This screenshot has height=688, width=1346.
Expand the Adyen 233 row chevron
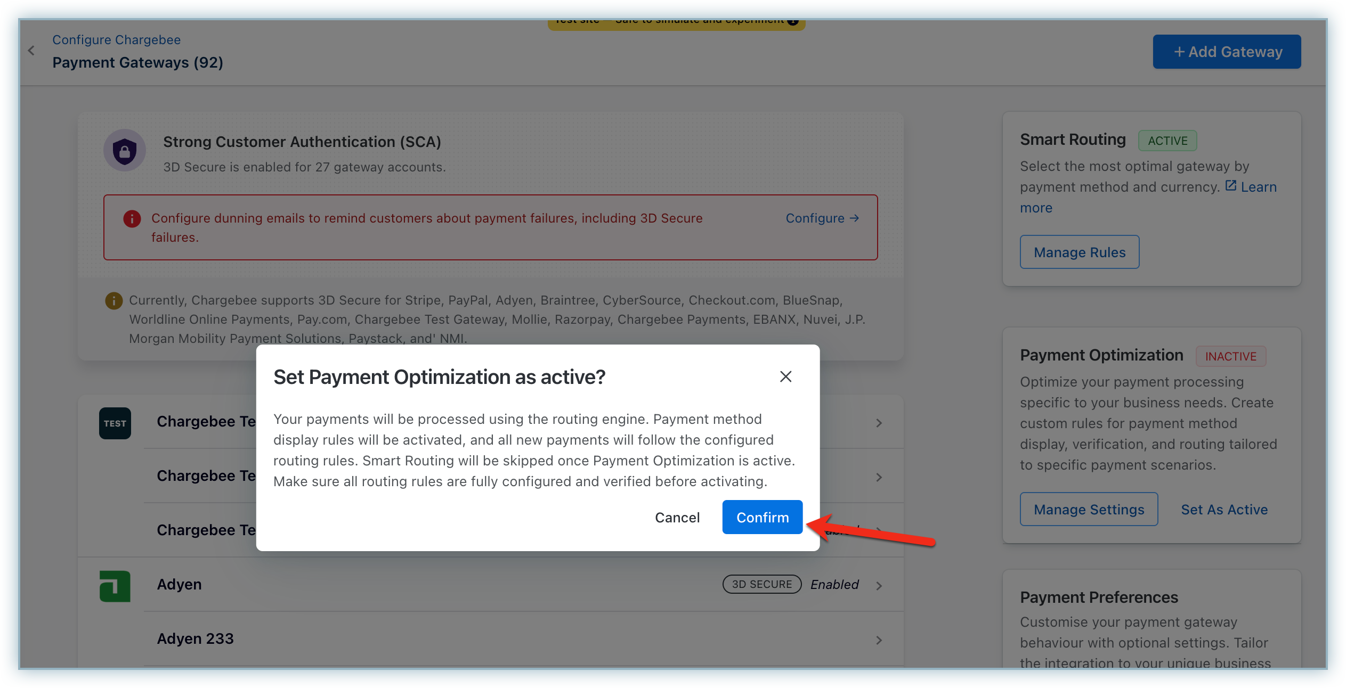pyautogui.click(x=879, y=640)
